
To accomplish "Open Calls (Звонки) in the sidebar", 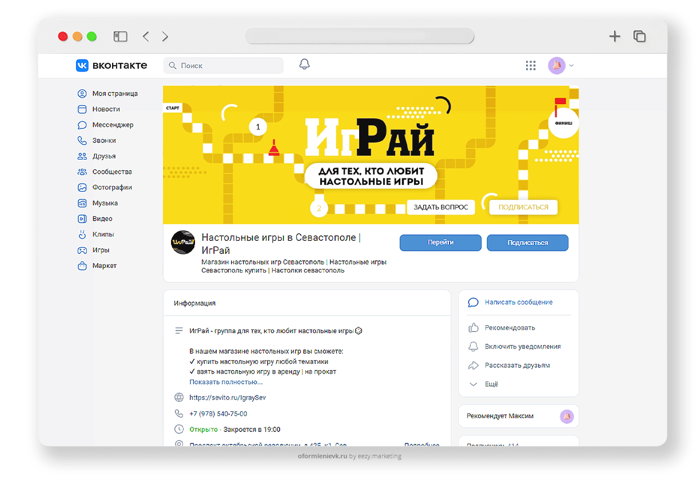I will pos(104,140).
